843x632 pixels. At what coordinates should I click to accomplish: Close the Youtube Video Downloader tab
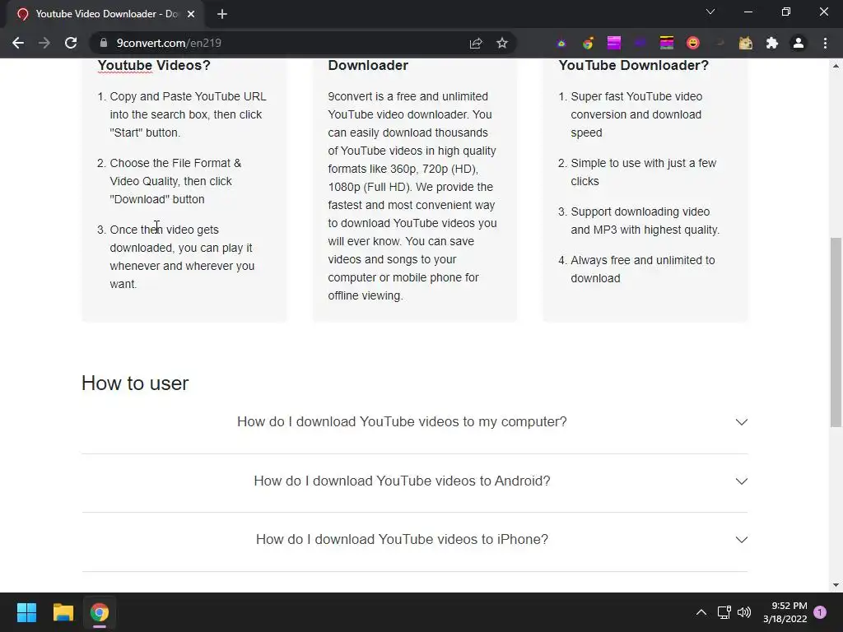(191, 15)
